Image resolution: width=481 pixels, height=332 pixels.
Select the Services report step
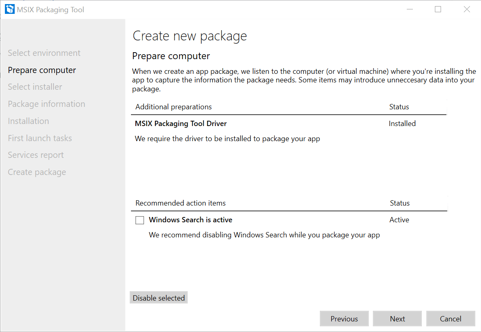tap(35, 155)
